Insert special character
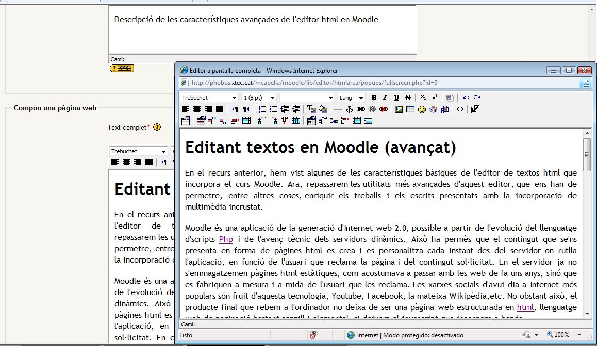 coord(433,109)
